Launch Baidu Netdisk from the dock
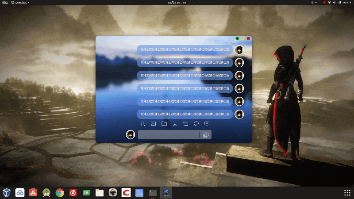The height and width of the screenshot is (199, 354). [x=20, y=193]
